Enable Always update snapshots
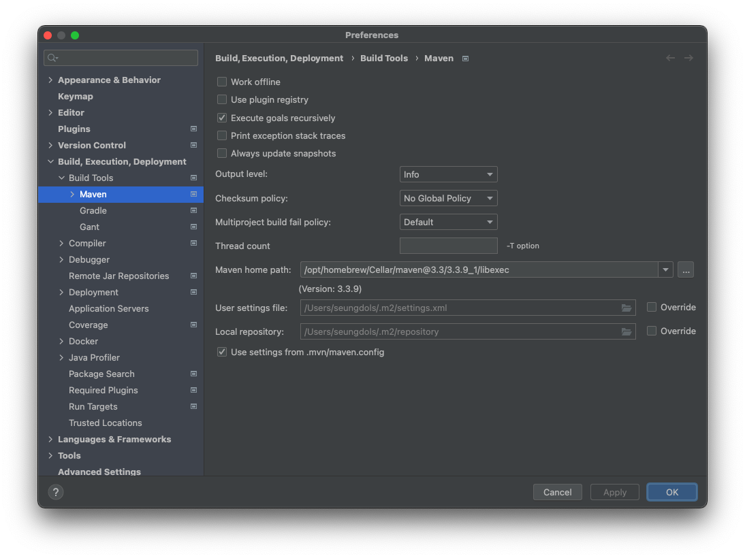 [222, 153]
